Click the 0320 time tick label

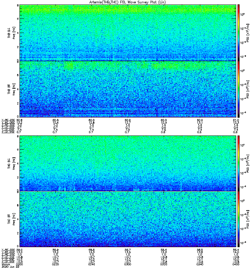click(x=164, y=264)
